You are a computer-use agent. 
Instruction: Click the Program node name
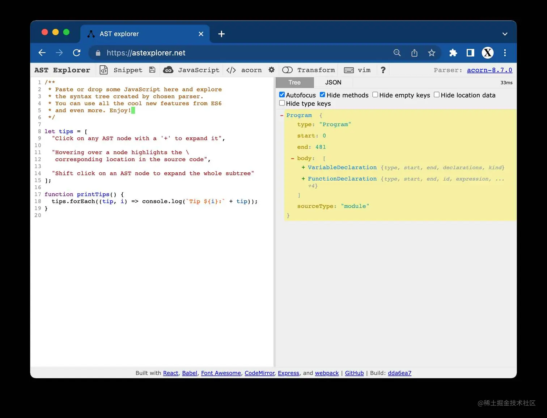coord(299,115)
